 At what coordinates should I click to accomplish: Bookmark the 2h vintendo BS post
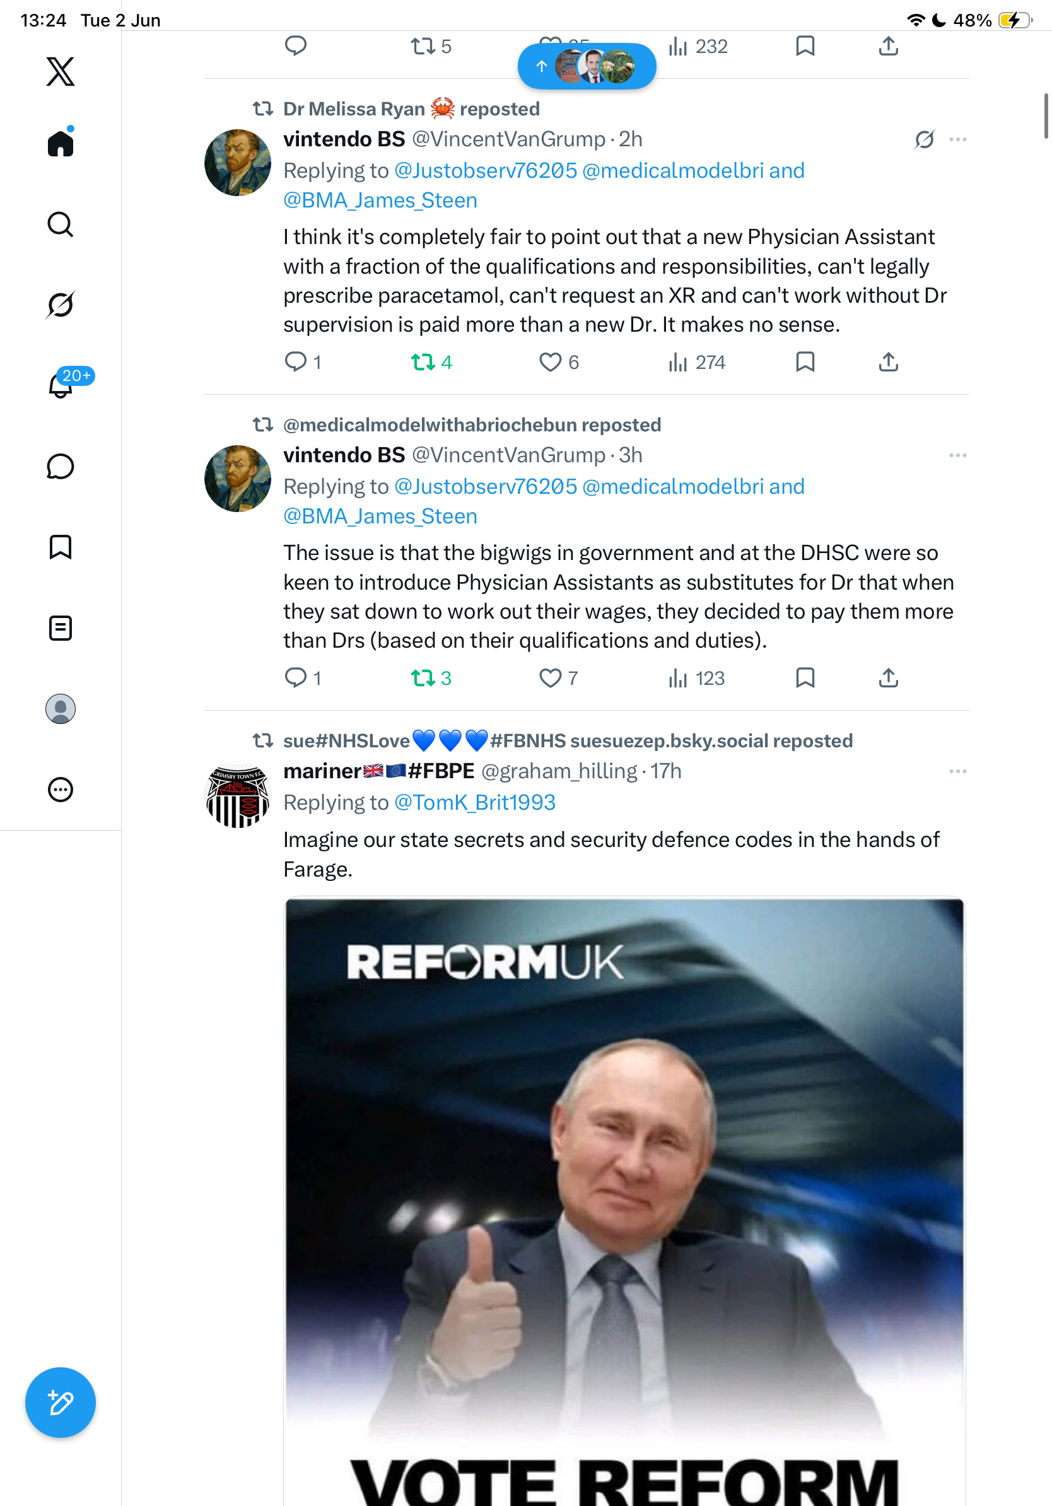pos(805,362)
